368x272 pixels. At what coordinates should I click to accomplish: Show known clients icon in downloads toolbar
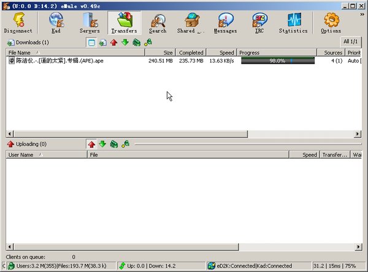click(148, 42)
